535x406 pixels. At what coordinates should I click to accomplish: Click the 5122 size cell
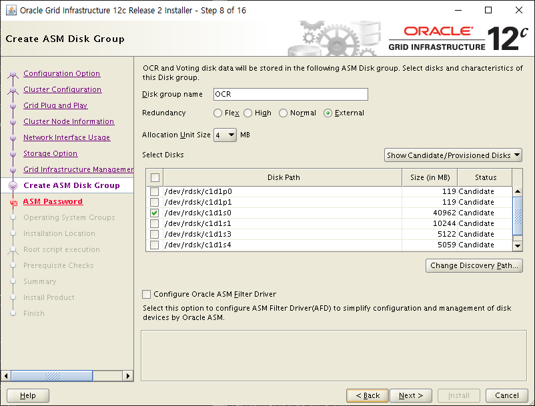[430, 234]
